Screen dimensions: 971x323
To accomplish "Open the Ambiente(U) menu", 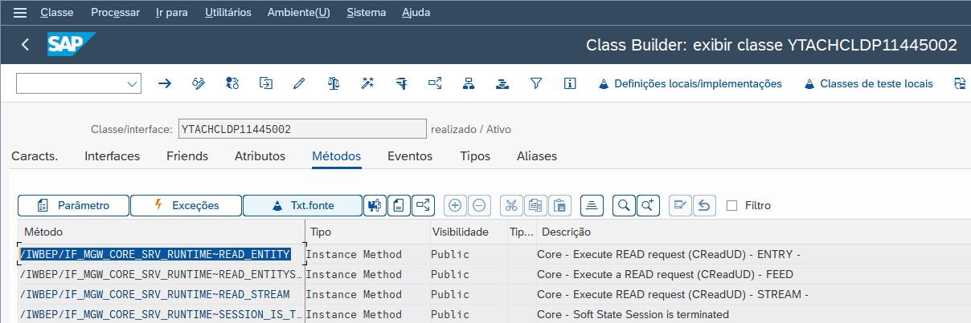I will click(x=298, y=13).
